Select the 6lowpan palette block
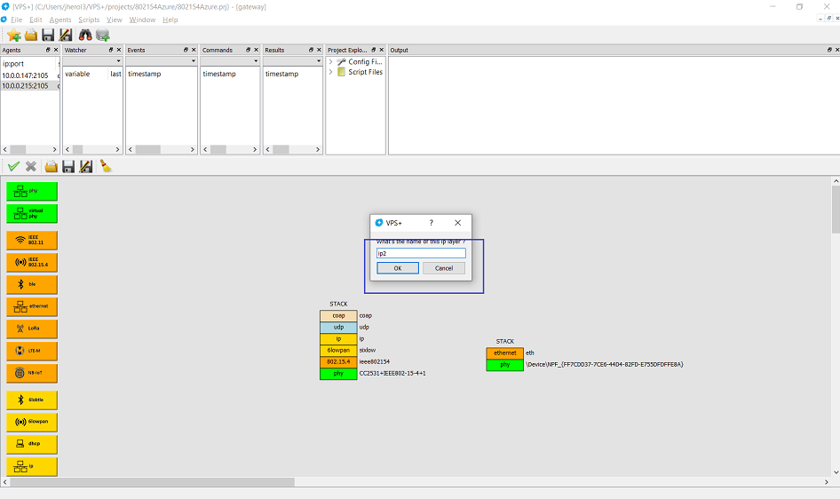 [x=32, y=421]
